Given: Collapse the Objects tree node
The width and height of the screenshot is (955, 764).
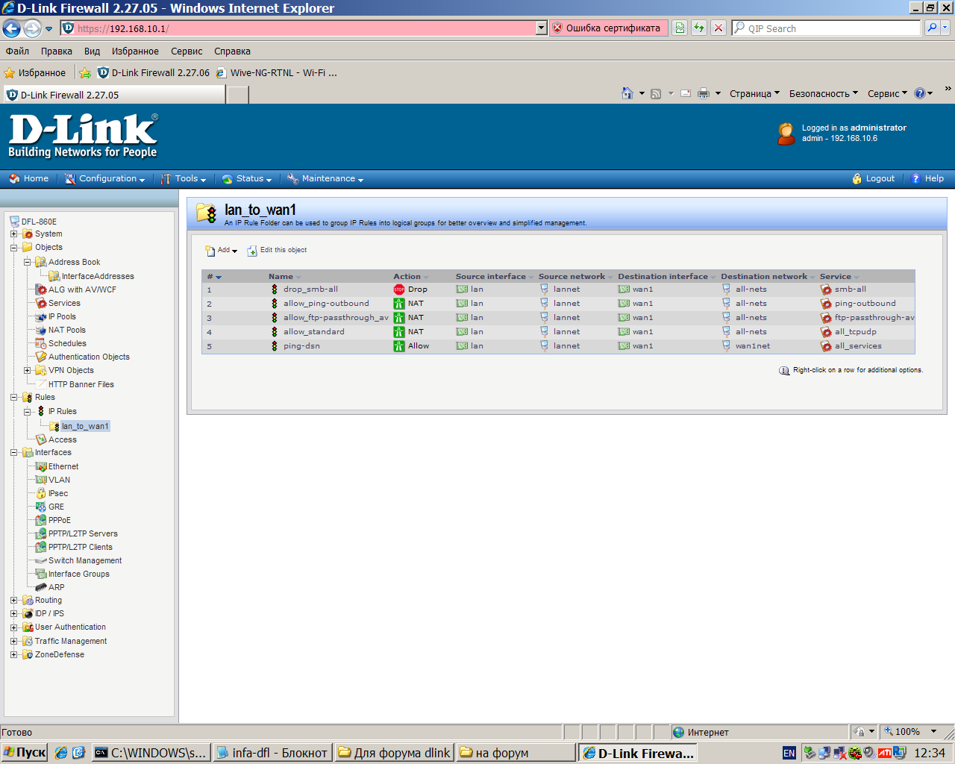Looking at the screenshot, I should coord(13,248).
